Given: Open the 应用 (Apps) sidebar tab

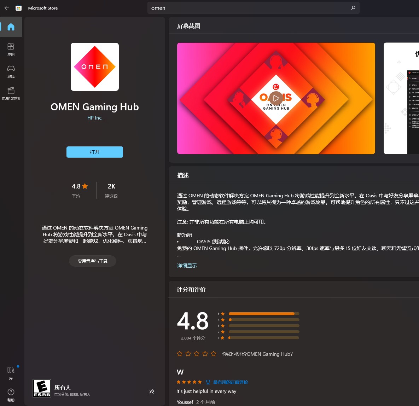Looking at the screenshot, I should pyautogui.click(x=11, y=50).
